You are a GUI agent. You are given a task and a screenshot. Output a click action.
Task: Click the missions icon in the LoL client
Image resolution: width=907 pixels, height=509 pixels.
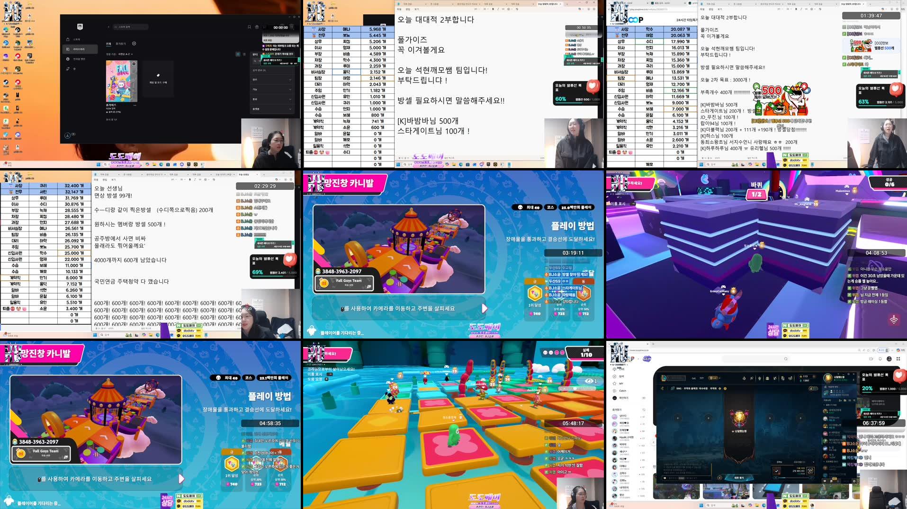coord(790,378)
